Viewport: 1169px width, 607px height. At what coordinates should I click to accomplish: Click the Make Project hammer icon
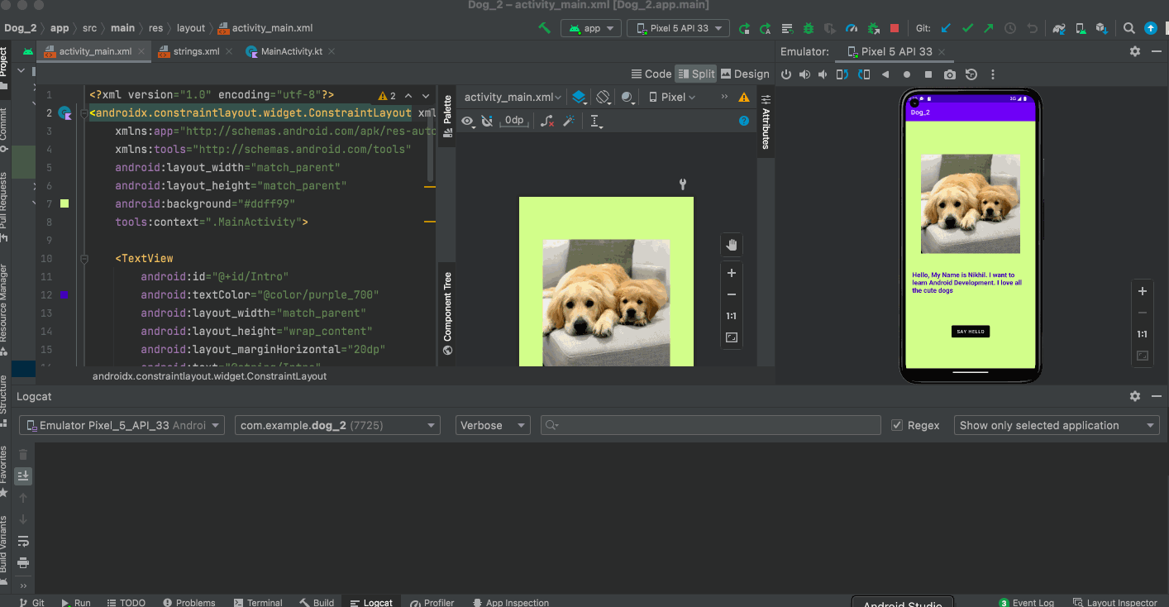[544, 28]
